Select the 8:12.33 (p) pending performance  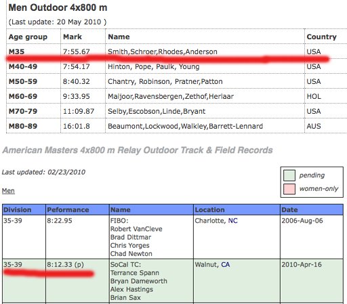(65, 264)
